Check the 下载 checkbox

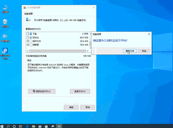[28, 34]
